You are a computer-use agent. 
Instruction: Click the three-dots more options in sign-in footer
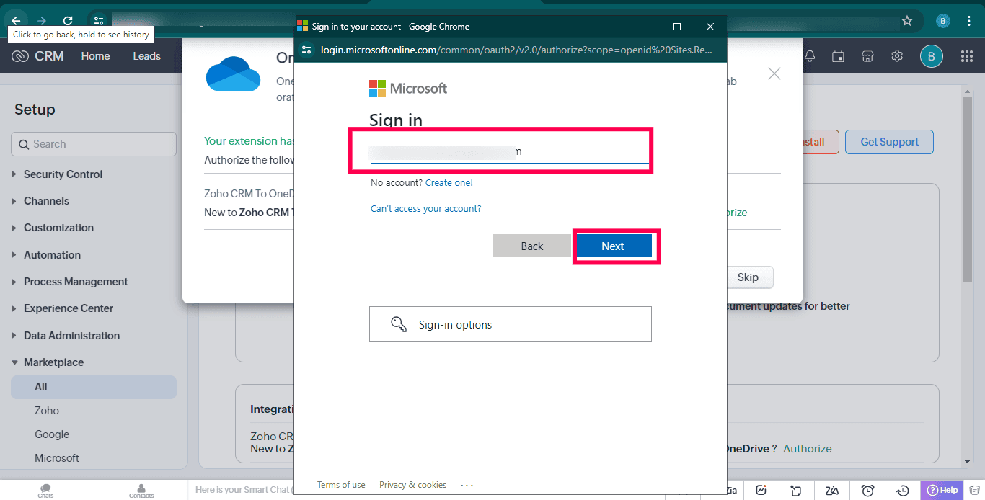[x=467, y=485]
